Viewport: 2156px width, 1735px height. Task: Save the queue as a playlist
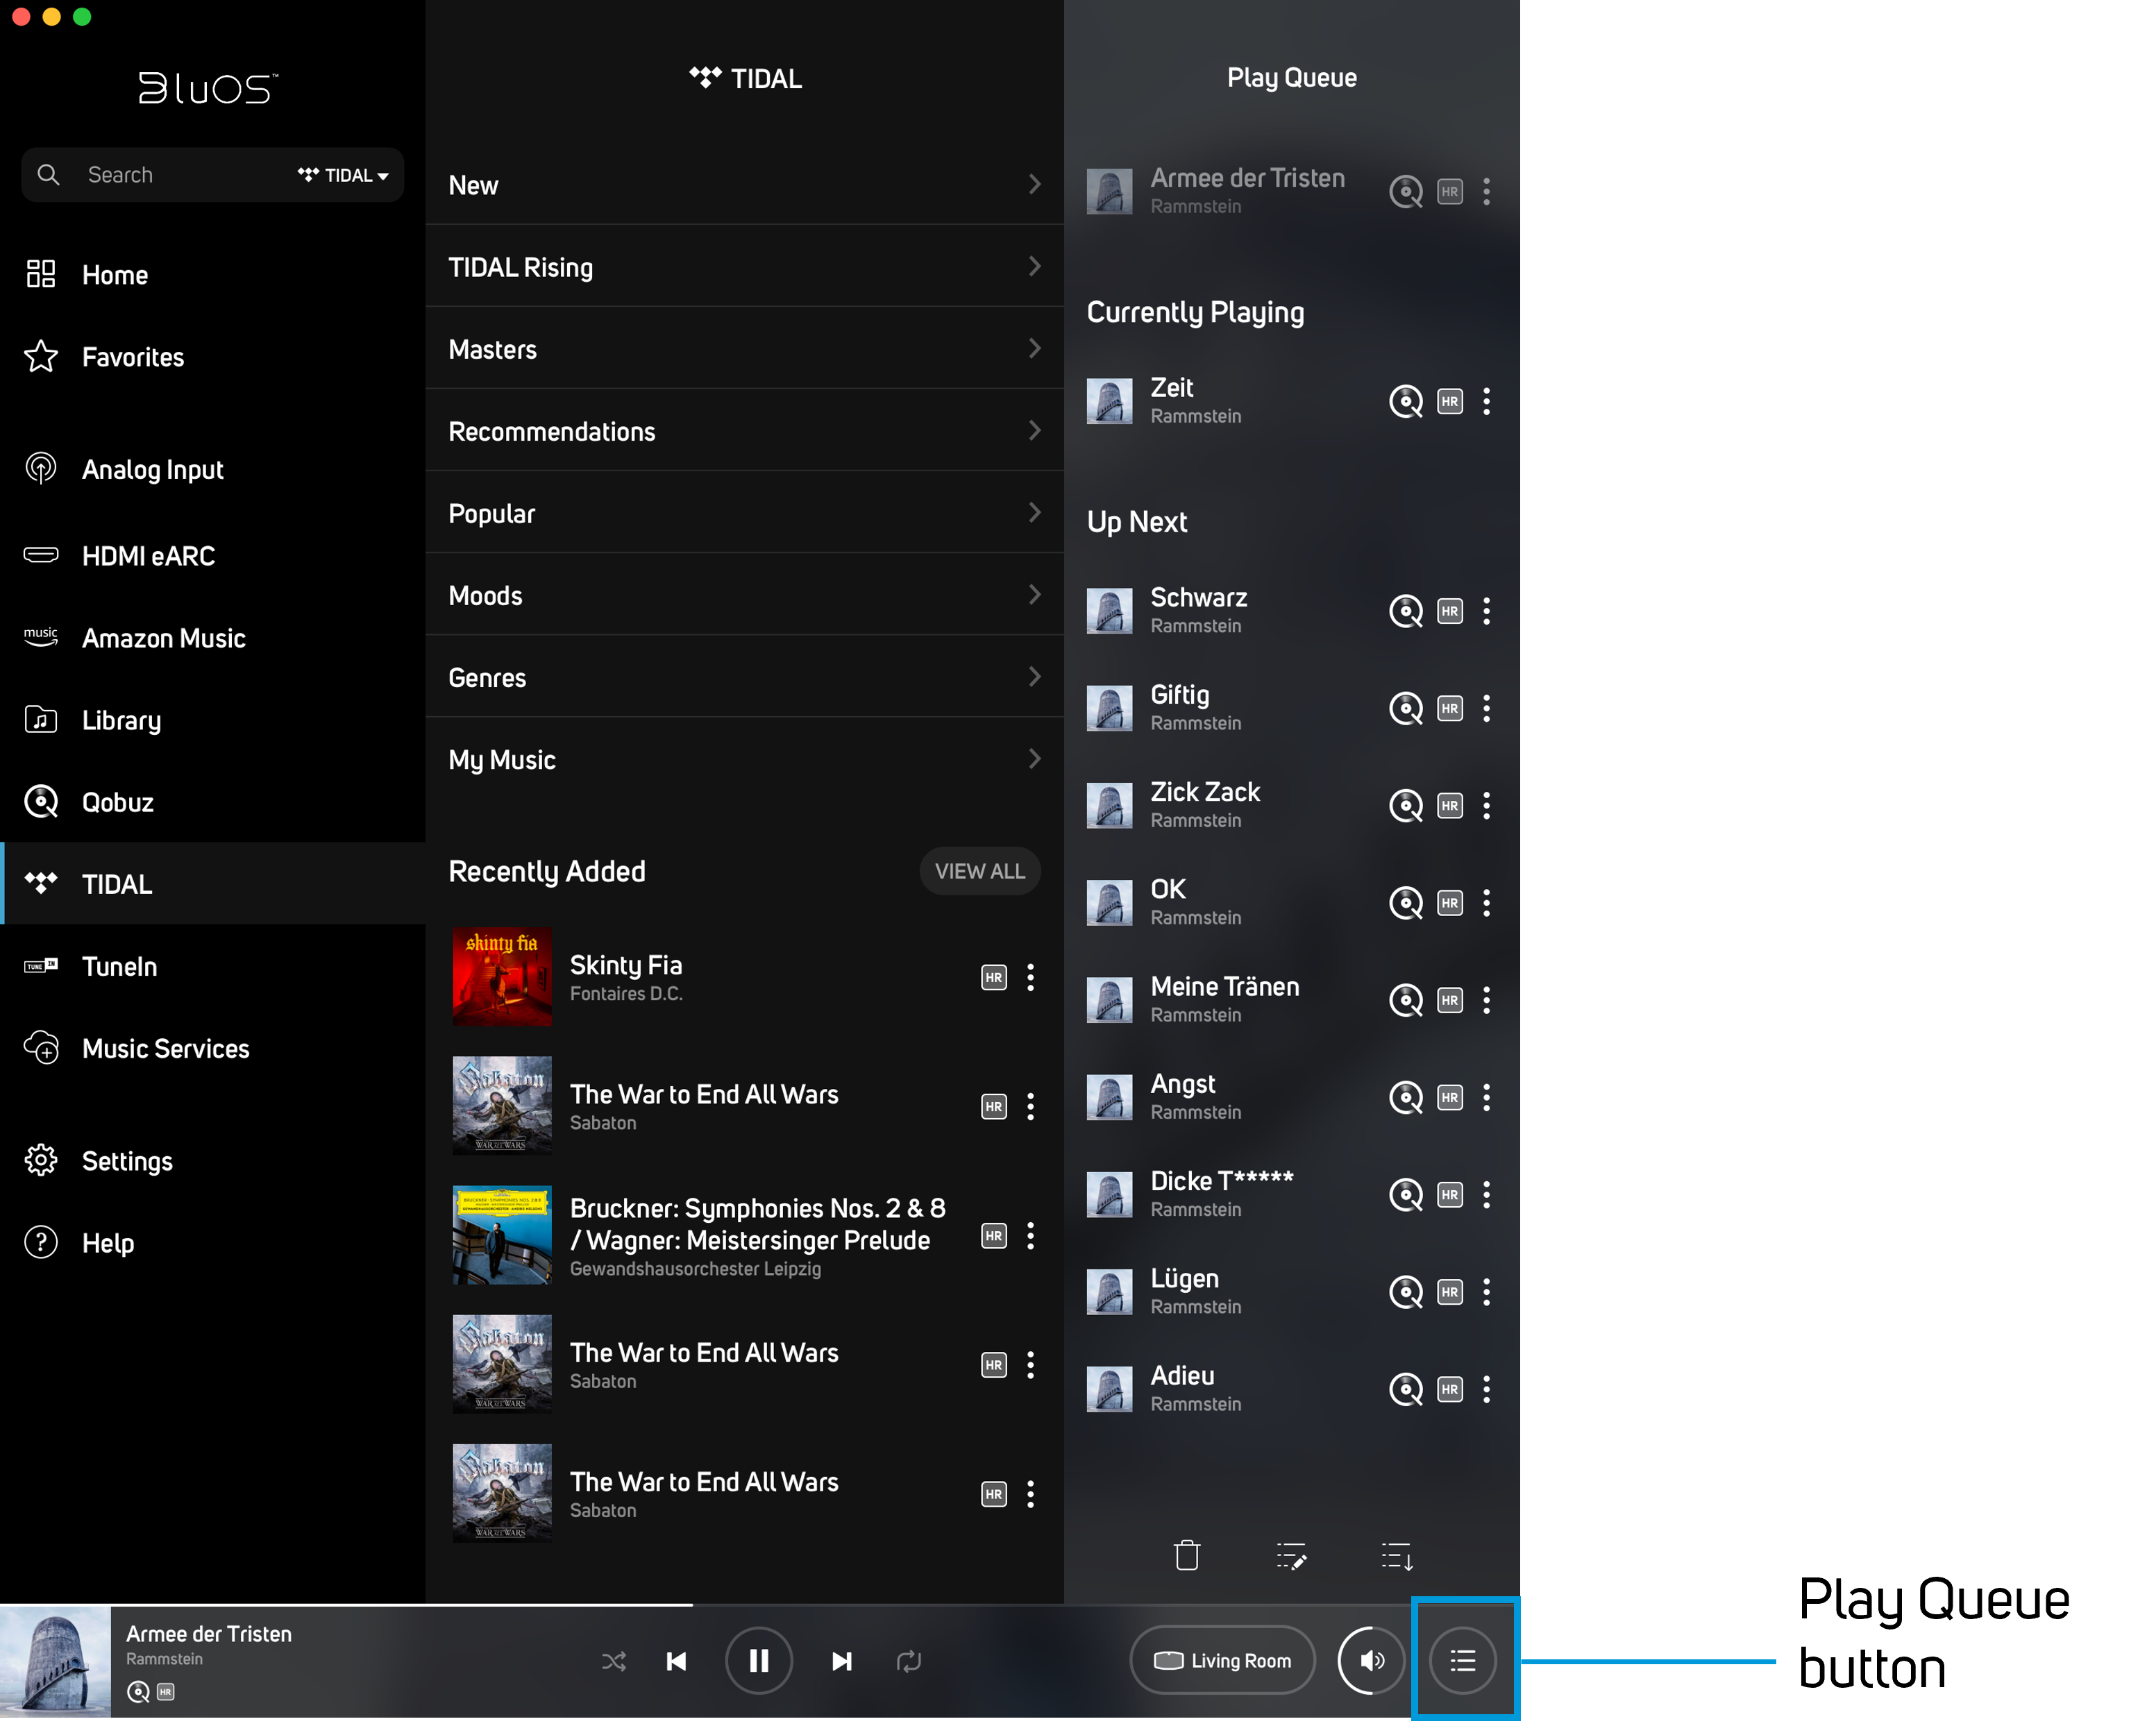(1397, 1555)
